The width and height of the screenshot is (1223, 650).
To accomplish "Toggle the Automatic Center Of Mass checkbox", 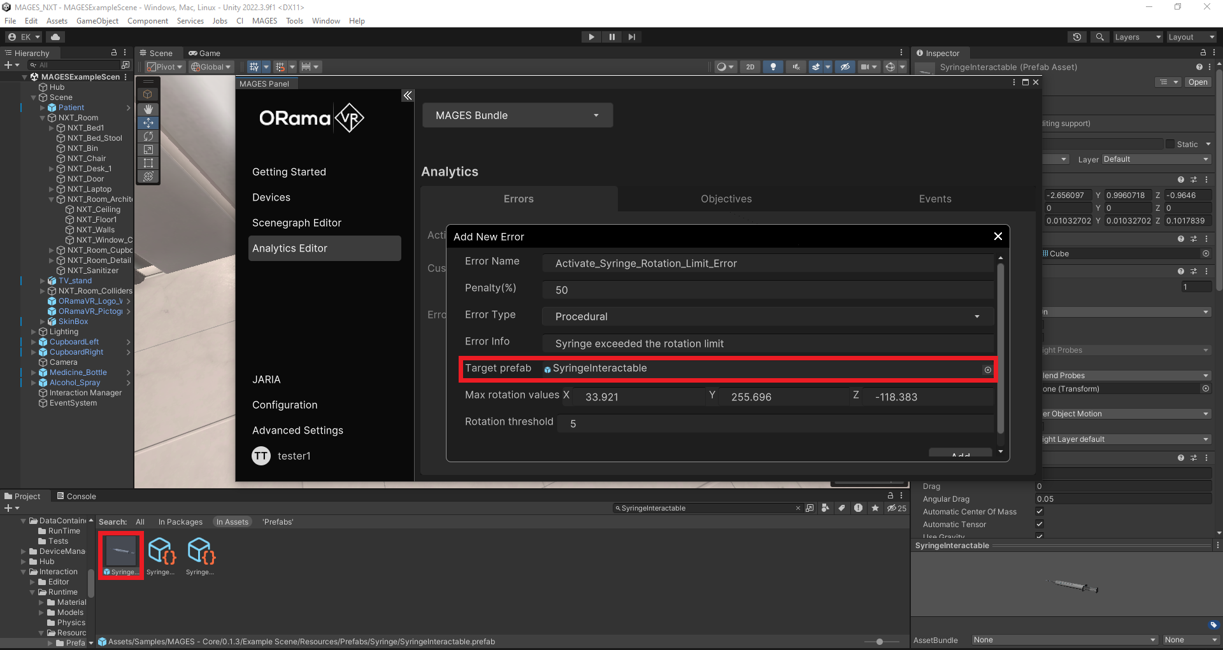I will click(x=1040, y=511).
